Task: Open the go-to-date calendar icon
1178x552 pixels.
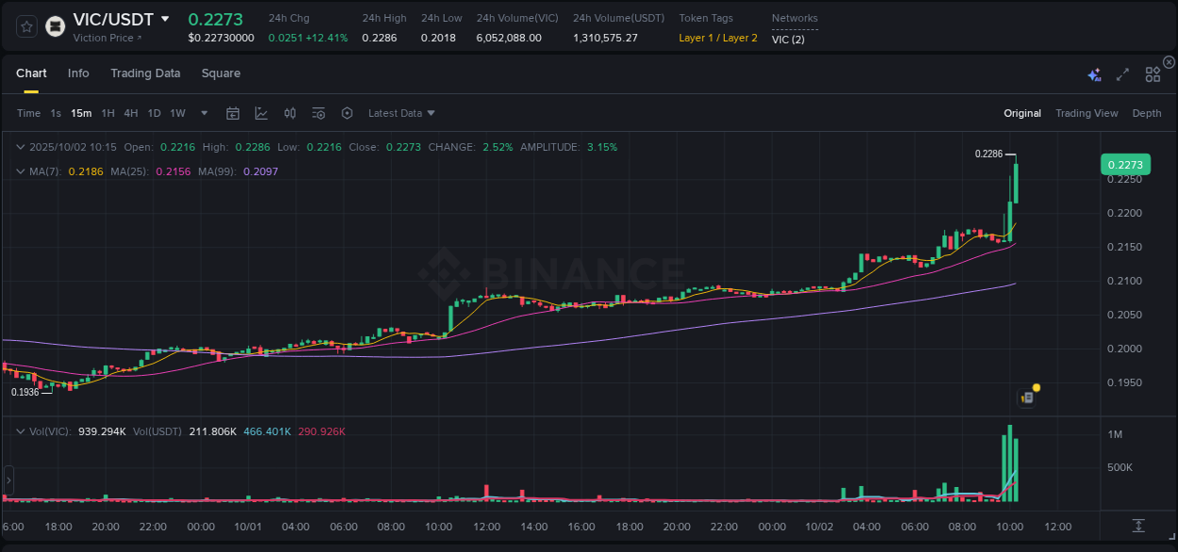Action: click(x=233, y=113)
